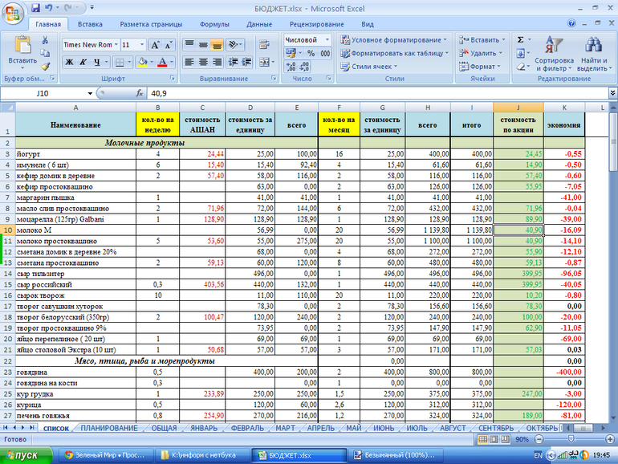Center cell text horizontally
Viewport: 618px width, 464px height.
(203, 62)
